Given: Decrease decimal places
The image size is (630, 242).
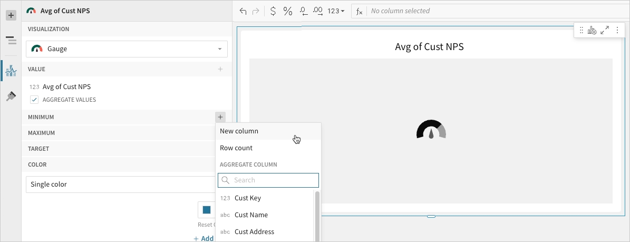Looking at the screenshot, I should pyautogui.click(x=303, y=11).
